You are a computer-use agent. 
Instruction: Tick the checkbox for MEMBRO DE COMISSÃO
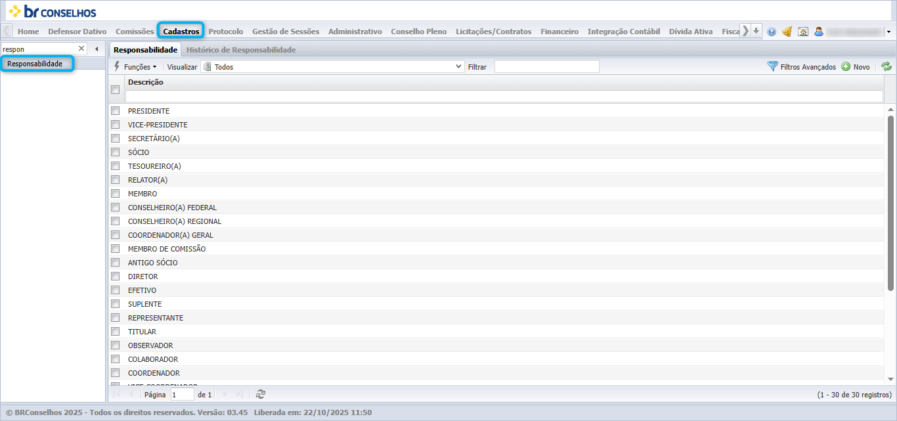point(115,248)
